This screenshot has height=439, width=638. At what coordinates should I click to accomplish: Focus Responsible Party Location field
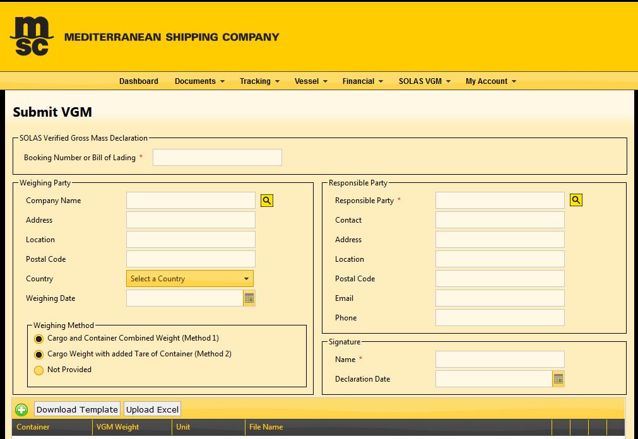click(500, 259)
